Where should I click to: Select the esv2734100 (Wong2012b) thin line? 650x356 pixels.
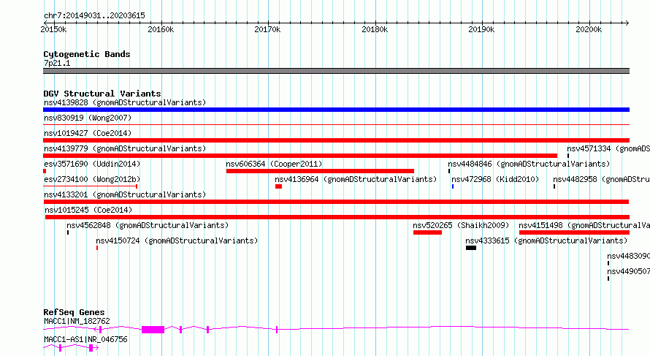(x=91, y=186)
